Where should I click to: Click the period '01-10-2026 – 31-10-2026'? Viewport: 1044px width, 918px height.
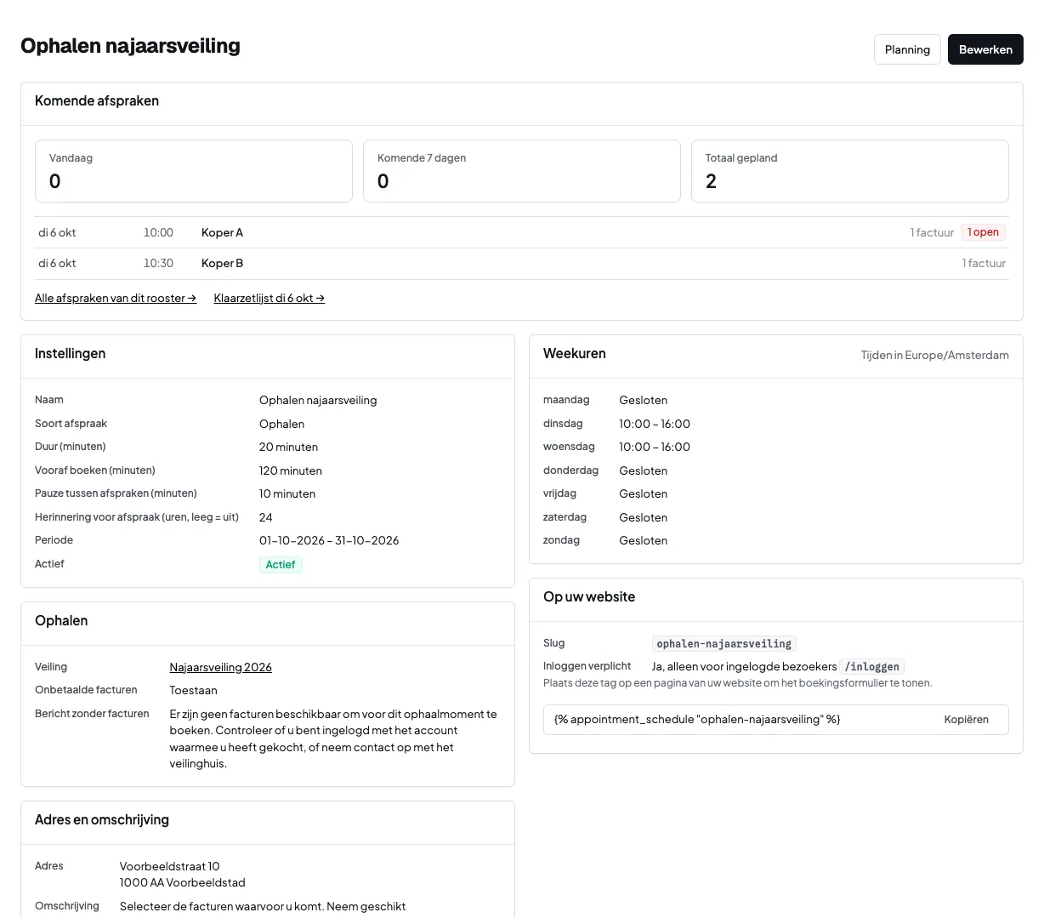329,540
